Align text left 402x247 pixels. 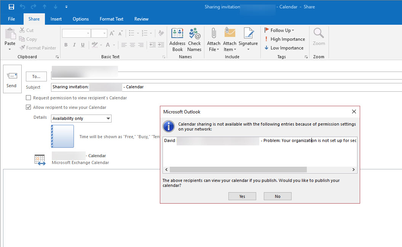pos(124,45)
